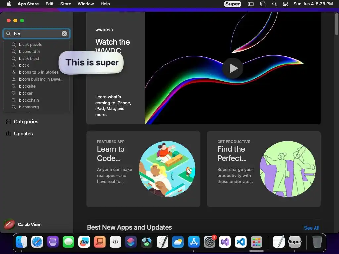This screenshot has height=254, width=339.
Task: Choose the 'blocker' suggestion
Action: [x=36, y=93]
